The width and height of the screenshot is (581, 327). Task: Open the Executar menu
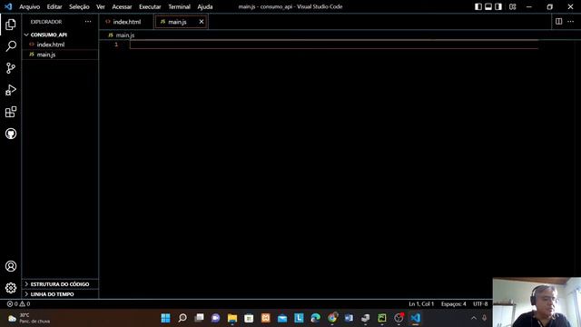[150, 6]
